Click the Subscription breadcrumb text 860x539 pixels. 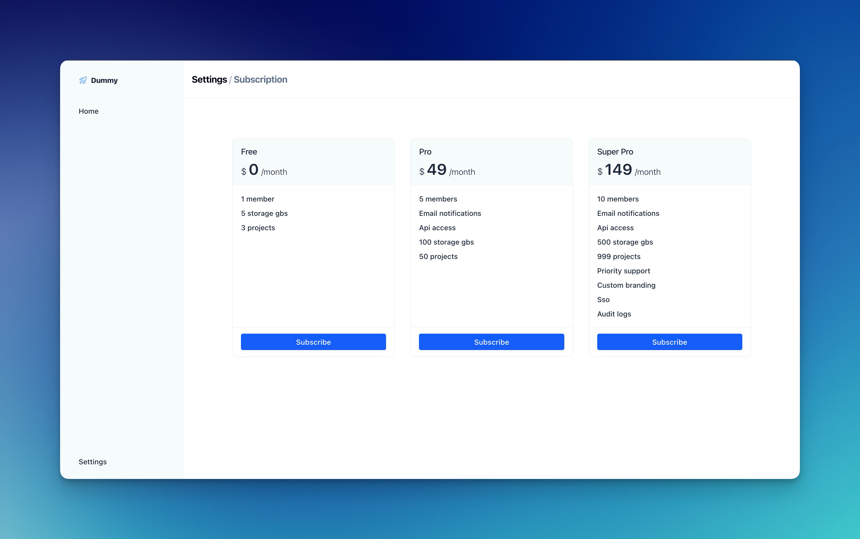(260, 80)
